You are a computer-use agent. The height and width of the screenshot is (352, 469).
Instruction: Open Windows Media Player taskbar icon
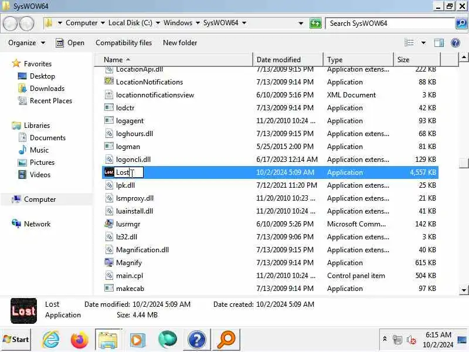tap(137, 340)
